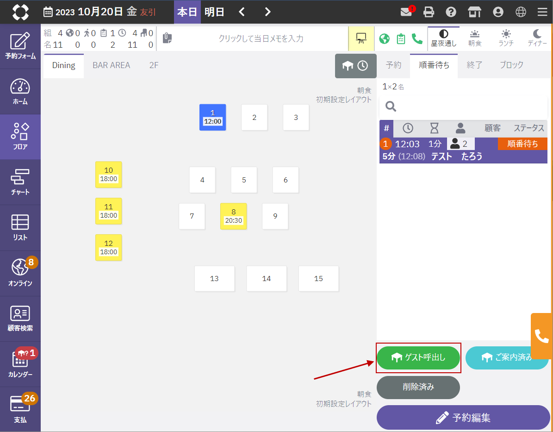Image resolution: width=553 pixels, height=432 pixels.
Task: Switch to ディナー time period
Action: pyautogui.click(x=537, y=38)
